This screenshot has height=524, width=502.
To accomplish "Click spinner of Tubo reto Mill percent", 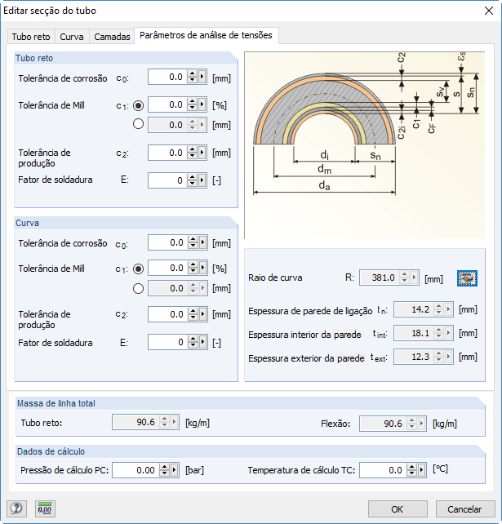I will [x=192, y=105].
